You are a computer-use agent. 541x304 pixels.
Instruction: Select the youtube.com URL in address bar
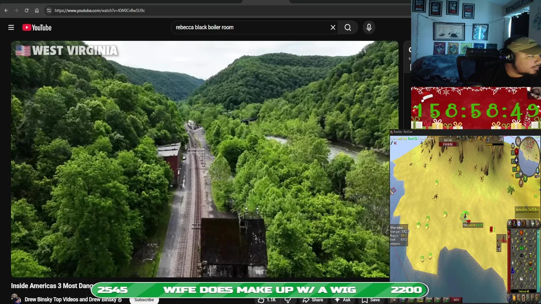pyautogui.click(x=100, y=11)
